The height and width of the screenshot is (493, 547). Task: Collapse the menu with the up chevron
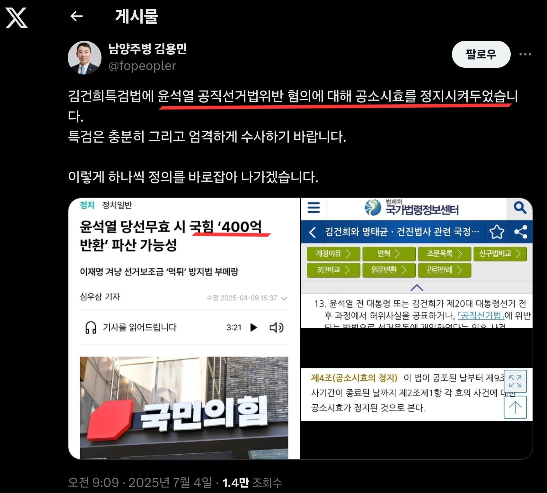coord(417,287)
